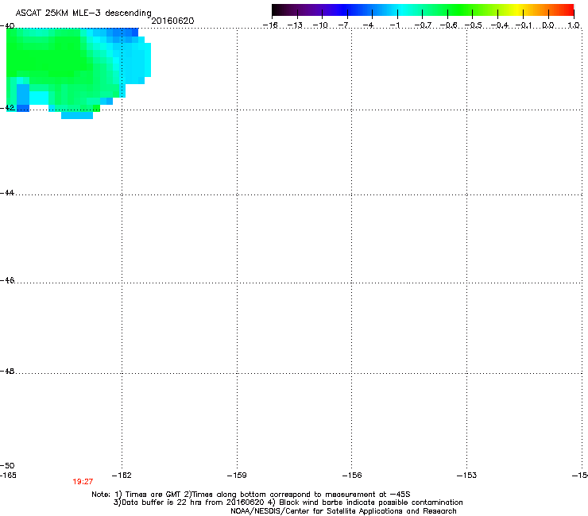Click the color scale label -7
Image resolution: width=588 pixels, height=516 pixels.
[344, 25]
